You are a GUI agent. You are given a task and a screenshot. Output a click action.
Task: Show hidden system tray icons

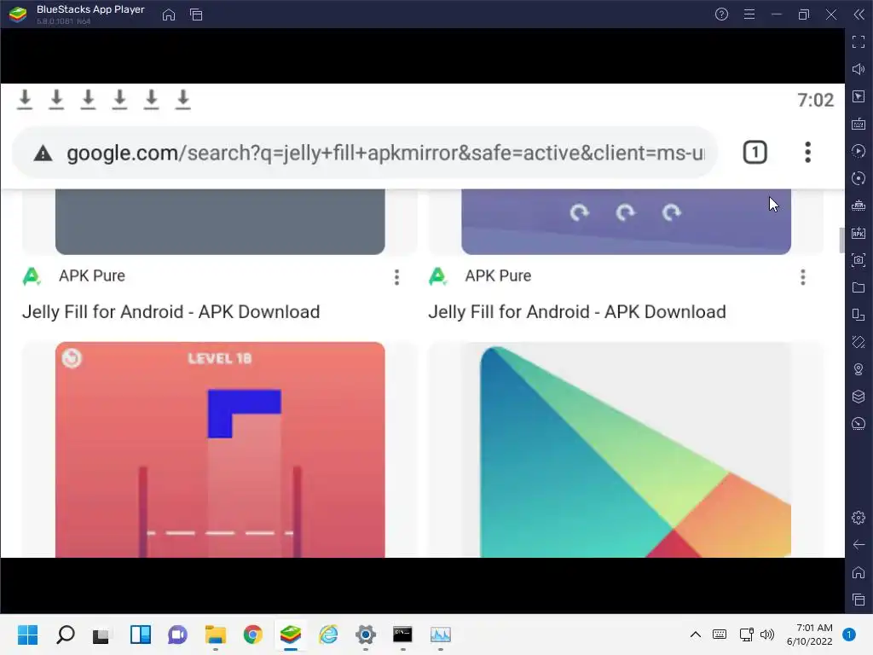(696, 635)
